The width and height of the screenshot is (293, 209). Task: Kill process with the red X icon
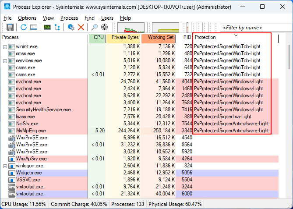(81, 28)
